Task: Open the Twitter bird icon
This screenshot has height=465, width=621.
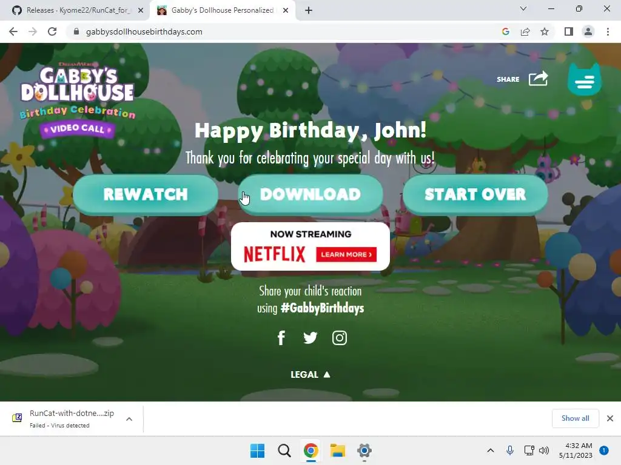Action: [310, 338]
